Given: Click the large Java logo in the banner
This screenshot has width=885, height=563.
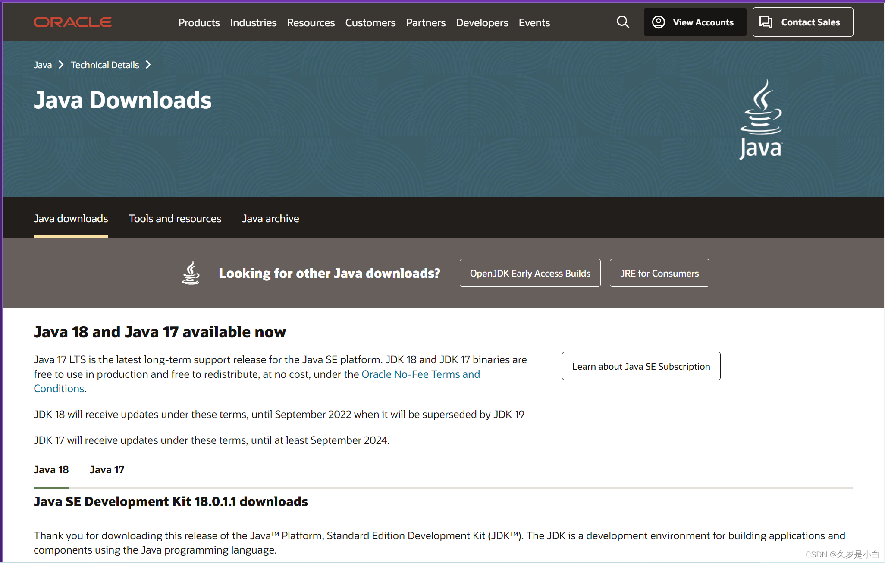Looking at the screenshot, I should (x=761, y=120).
